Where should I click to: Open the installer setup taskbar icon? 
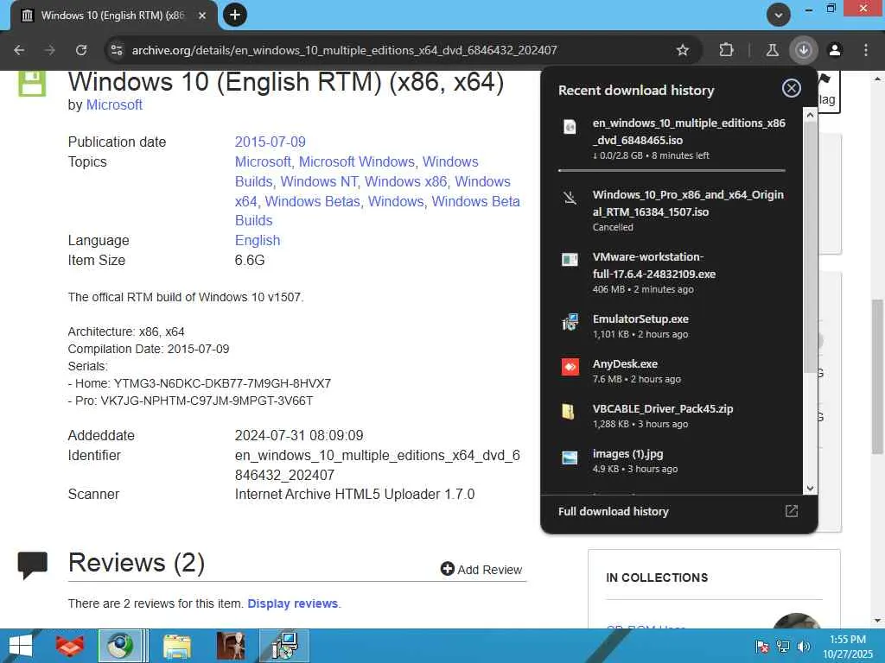[x=284, y=646]
